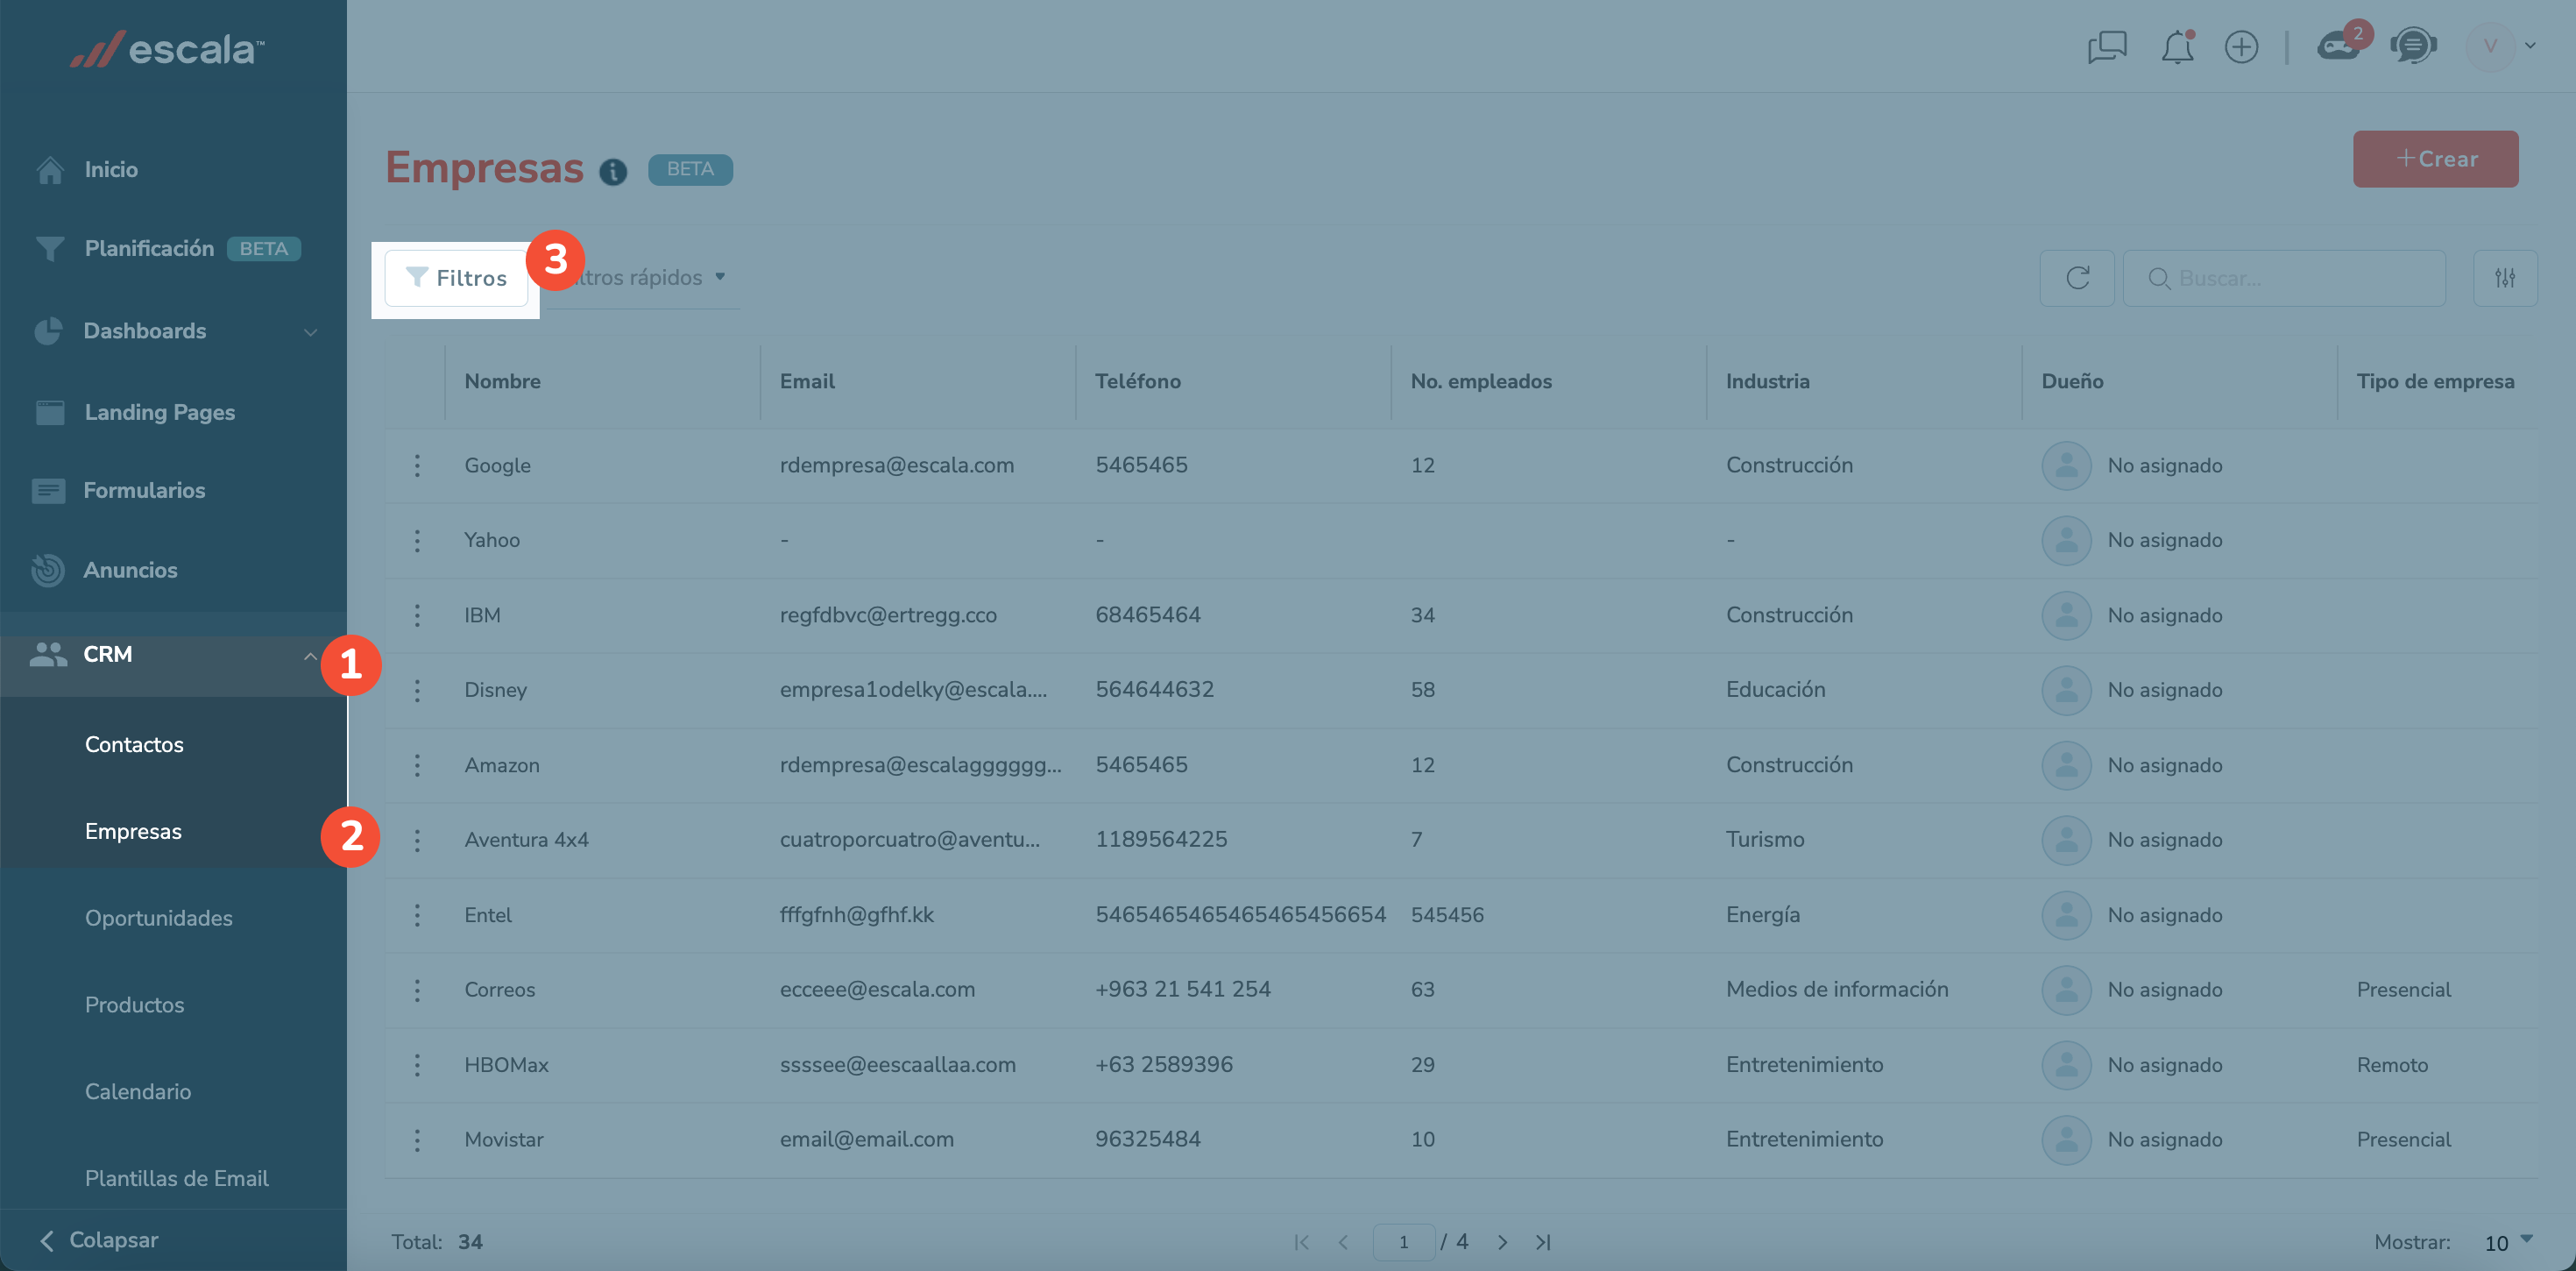Go to the last page of results
This screenshot has width=2576, height=1271.
[1543, 1242]
